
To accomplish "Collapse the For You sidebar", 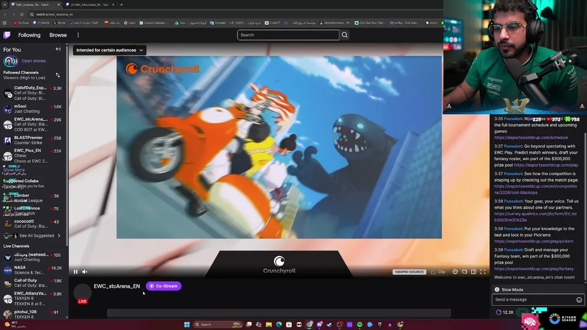I will pos(58,49).
